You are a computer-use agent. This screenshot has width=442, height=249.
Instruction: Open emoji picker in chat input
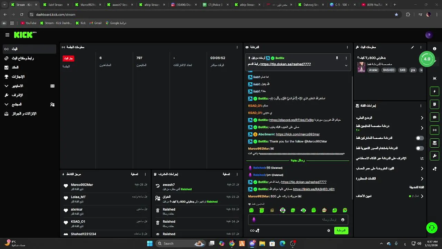pos(343,220)
